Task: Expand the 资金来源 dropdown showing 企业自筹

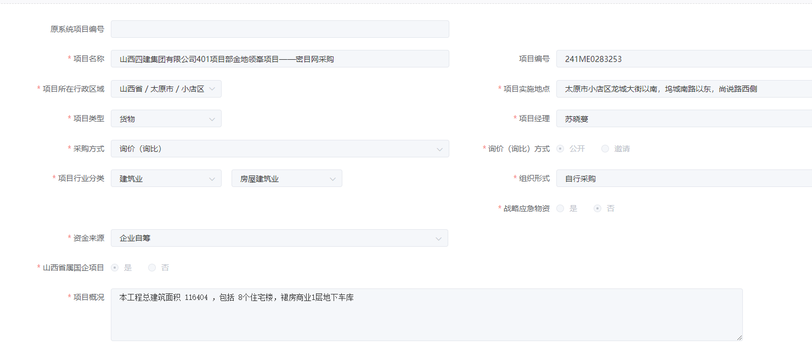Action: point(279,238)
